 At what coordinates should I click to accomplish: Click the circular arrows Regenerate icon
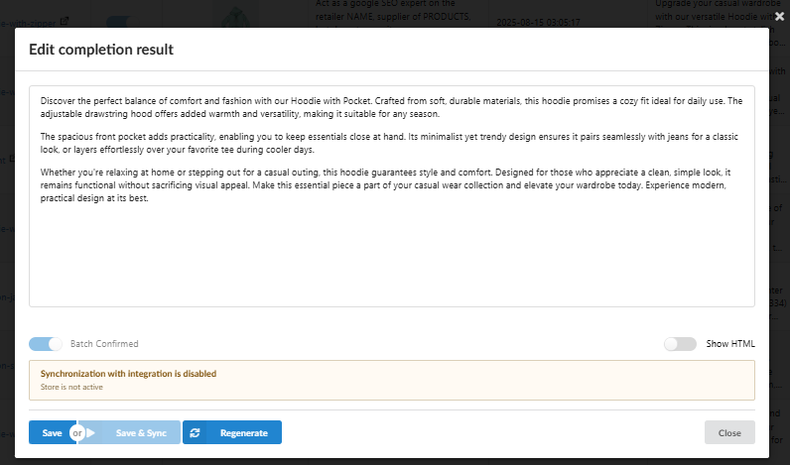pyautogui.click(x=196, y=432)
